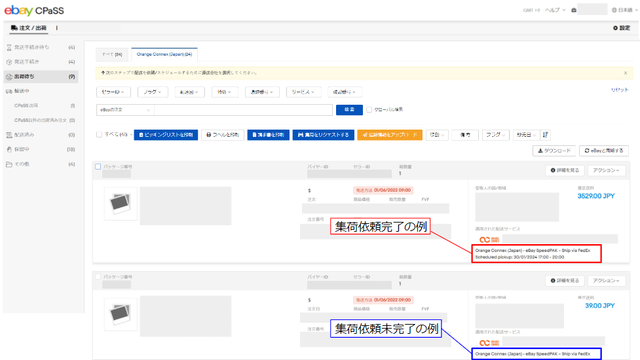Click the sort order icon next to 販売日
The image size is (640, 360).
click(x=546, y=134)
